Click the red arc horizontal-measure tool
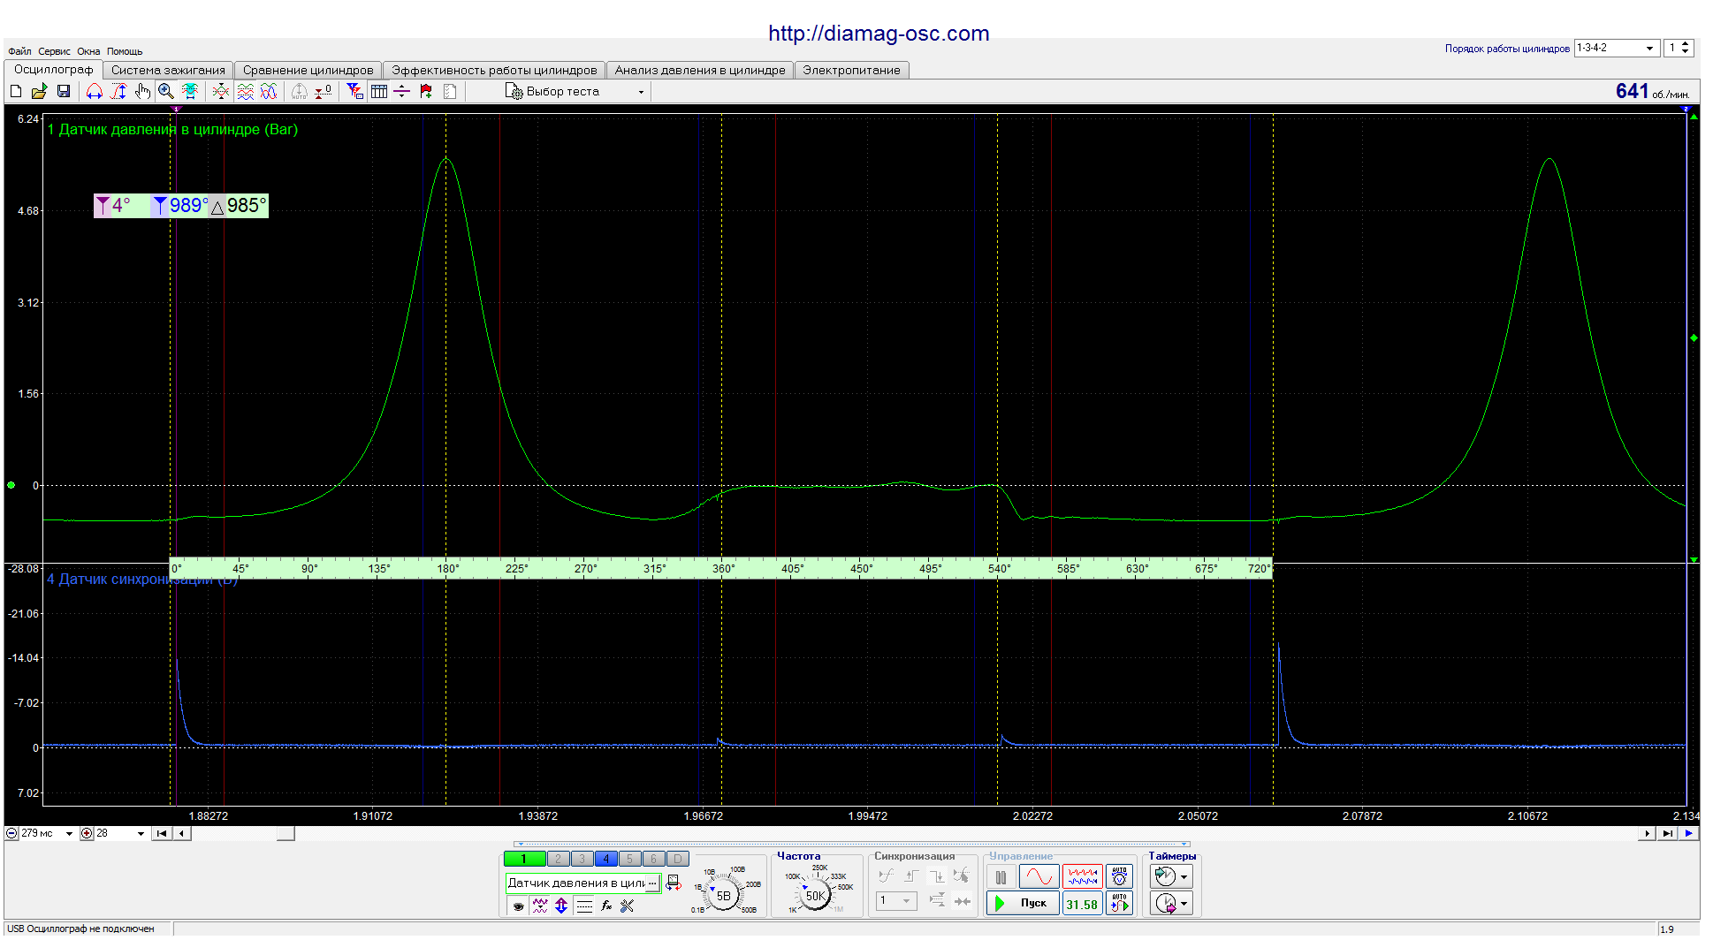Image resolution: width=1713 pixels, height=940 pixels. pos(95,91)
